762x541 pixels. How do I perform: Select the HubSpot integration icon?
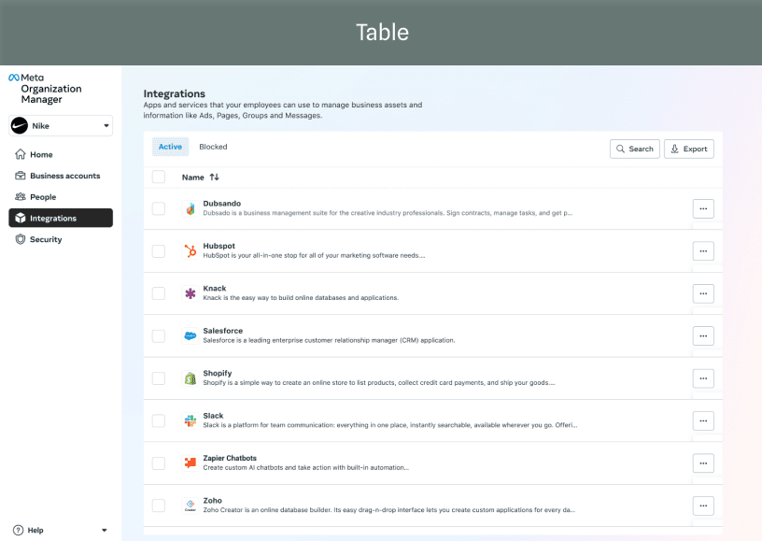[x=190, y=249]
